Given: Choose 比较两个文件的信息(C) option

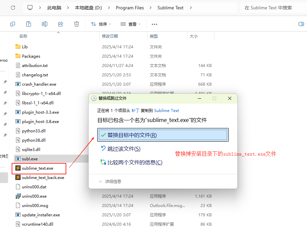Looking at the screenshot, I should pyautogui.click(x=132, y=162).
